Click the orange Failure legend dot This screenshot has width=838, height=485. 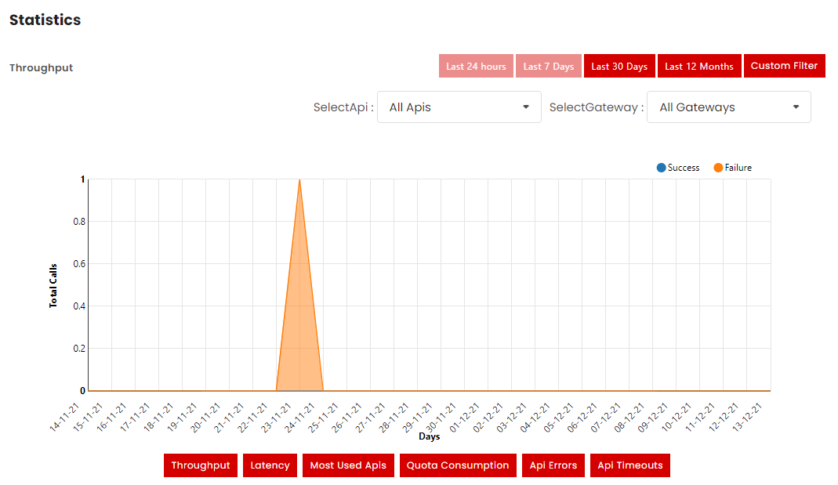click(x=718, y=168)
